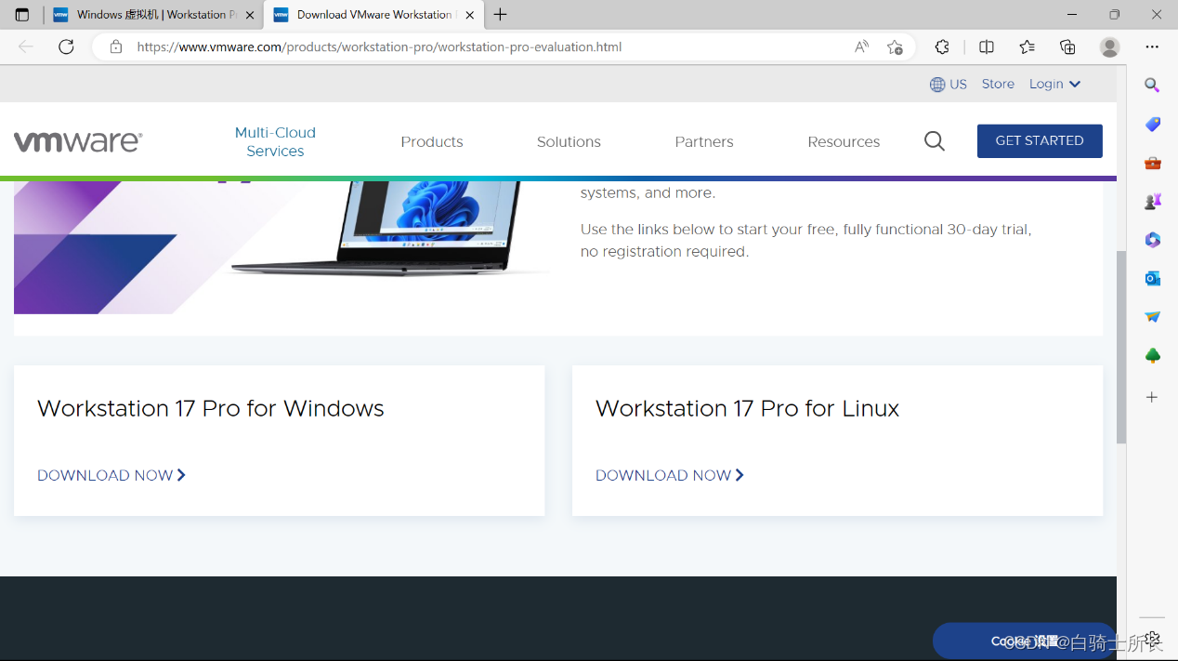This screenshot has height=661, width=1178.
Task: Open browser Extensions icon
Action: (x=942, y=46)
